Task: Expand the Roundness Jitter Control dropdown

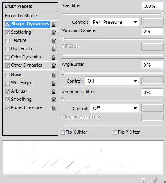Action: click(115, 109)
